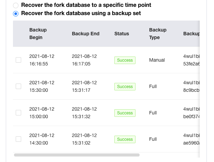The height and width of the screenshot is (162, 214).
Task: Click the Backup Type column header
Action: (x=158, y=34)
